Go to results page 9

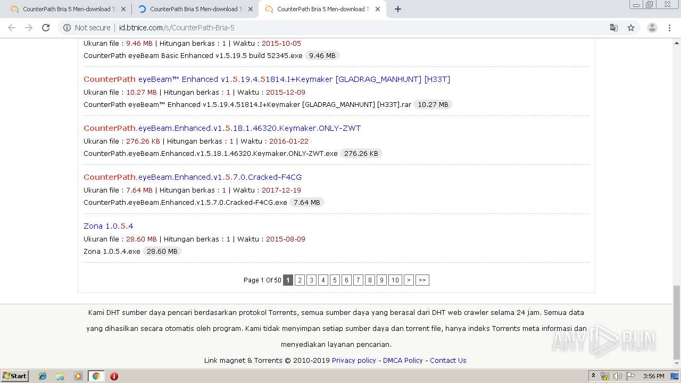381,280
